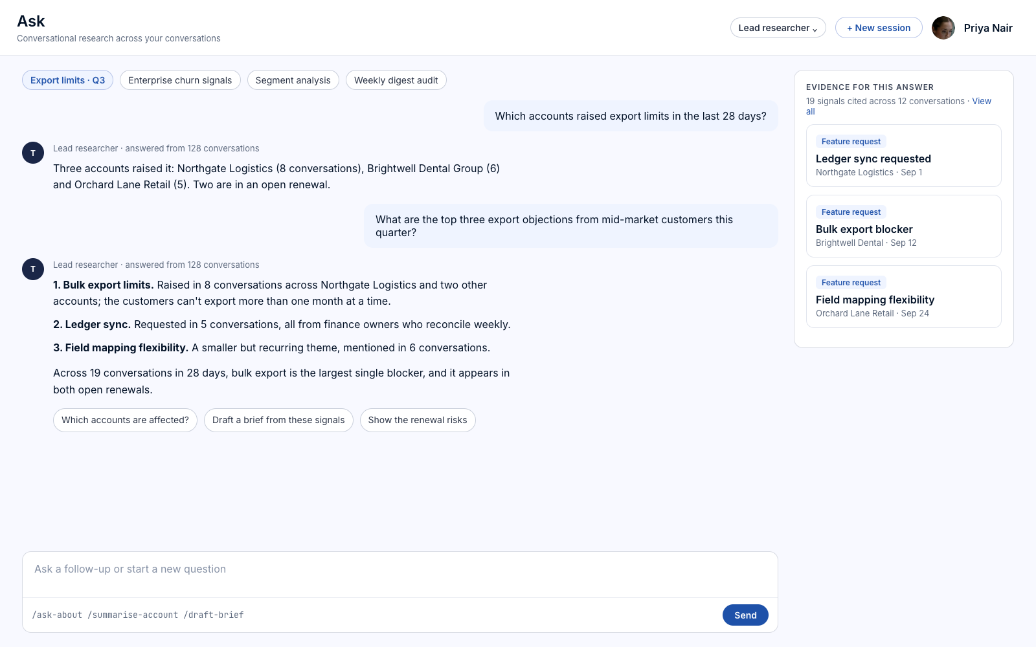The image size is (1036, 647).
Task: Choose the 'Which accounts are affected?' suggestion
Action: (x=125, y=420)
